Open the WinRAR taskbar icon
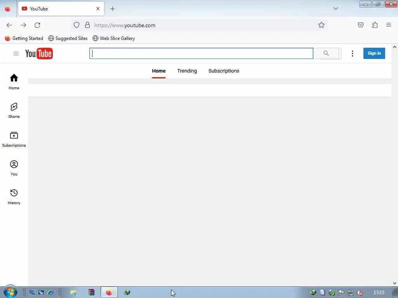 point(91,293)
